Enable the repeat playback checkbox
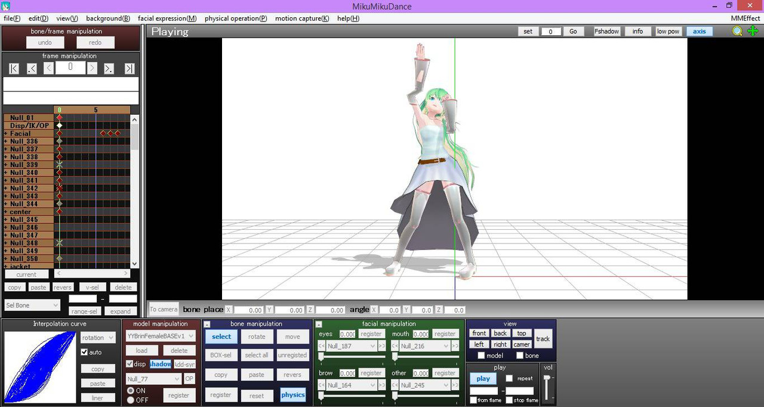Image resolution: width=764 pixels, height=407 pixels. (x=509, y=378)
